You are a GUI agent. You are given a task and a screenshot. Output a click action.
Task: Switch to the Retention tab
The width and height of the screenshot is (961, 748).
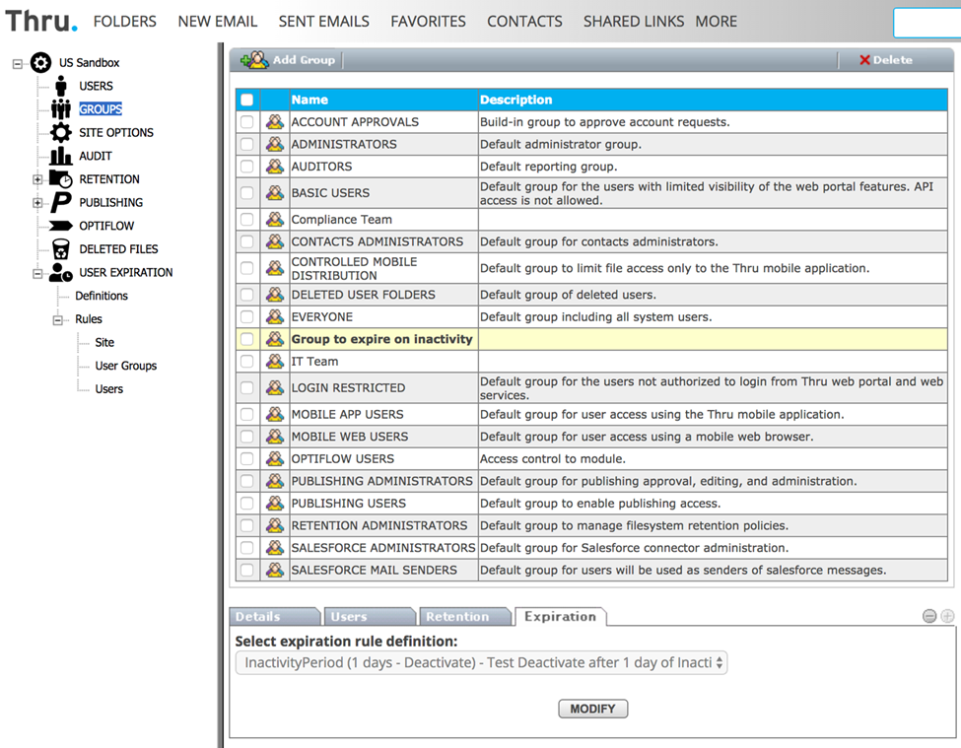coord(457,617)
